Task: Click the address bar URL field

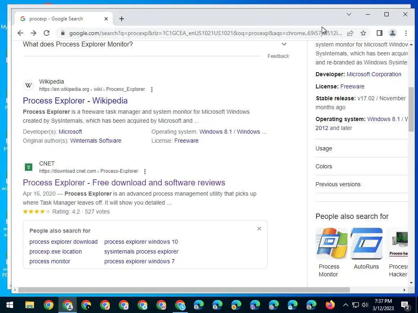Action: click(205, 33)
